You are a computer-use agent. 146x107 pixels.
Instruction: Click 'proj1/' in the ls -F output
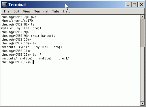pyautogui.click(x=64, y=58)
